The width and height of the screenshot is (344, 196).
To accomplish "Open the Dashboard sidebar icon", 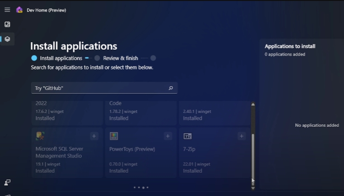I will (7, 24).
